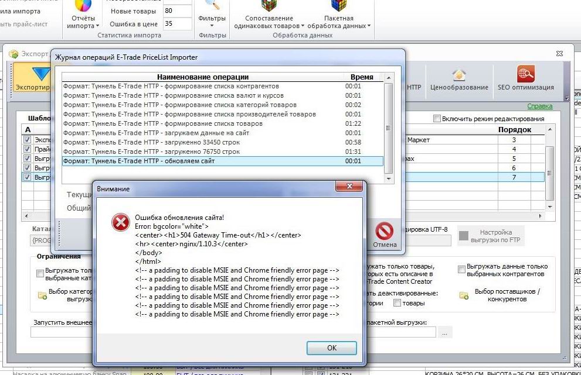
Task: Click the SEO оптимизация globe icon
Action: (x=525, y=73)
